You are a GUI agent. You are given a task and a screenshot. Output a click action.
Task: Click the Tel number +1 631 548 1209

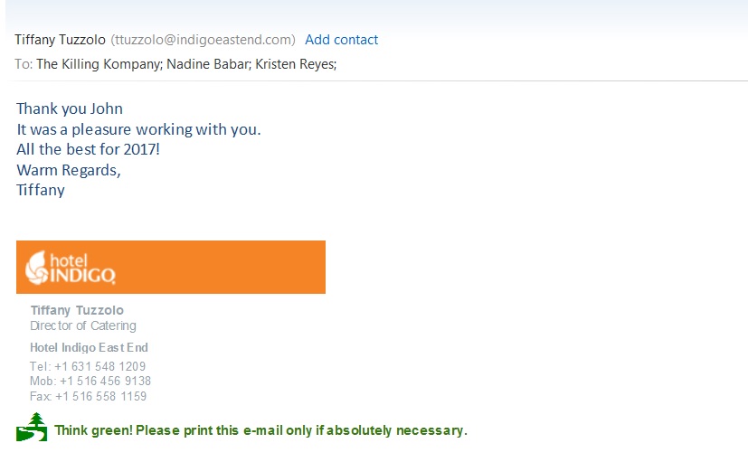[99, 366]
